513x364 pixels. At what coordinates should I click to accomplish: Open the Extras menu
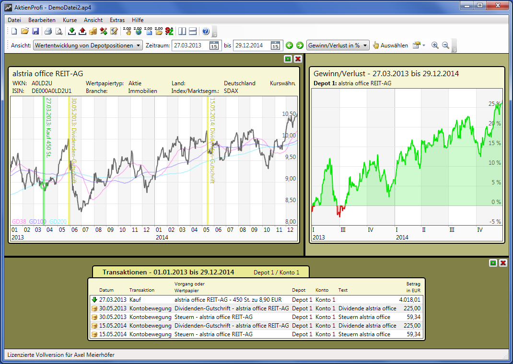(117, 20)
